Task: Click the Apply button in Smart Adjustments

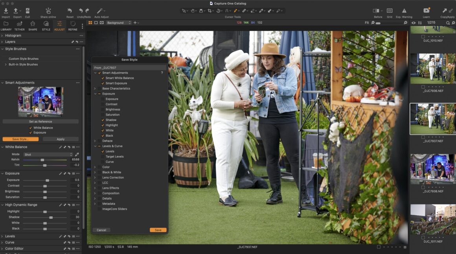Action: pyautogui.click(x=61, y=139)
